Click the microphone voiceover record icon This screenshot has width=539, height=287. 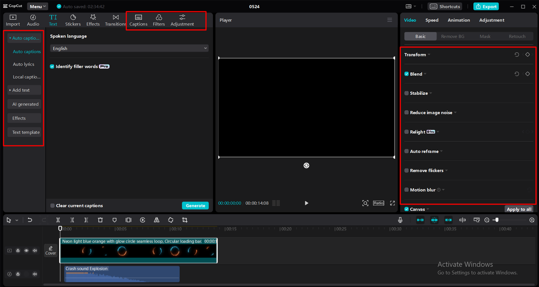tap(400, 220)
